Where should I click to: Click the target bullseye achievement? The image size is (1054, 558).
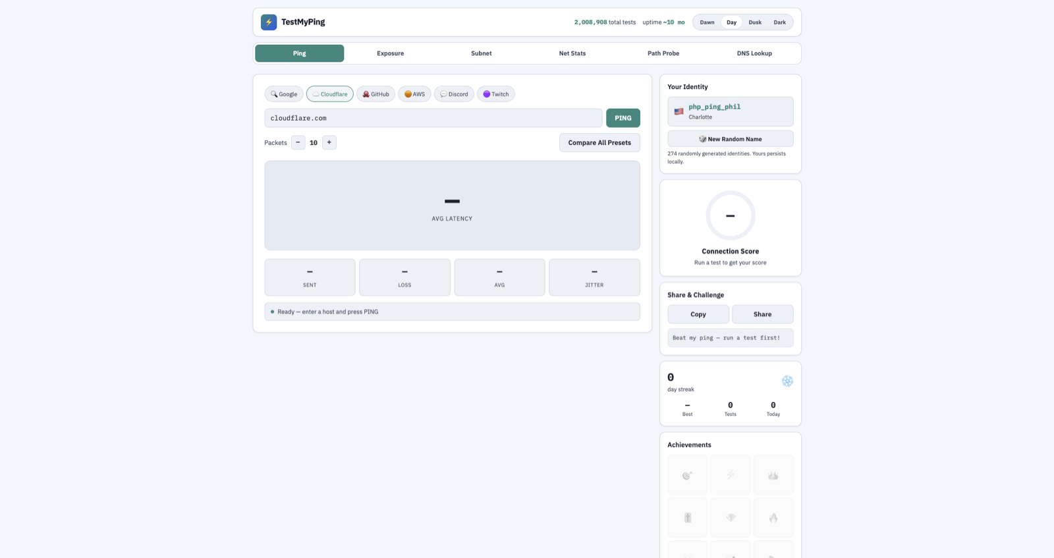click(687, 475)
